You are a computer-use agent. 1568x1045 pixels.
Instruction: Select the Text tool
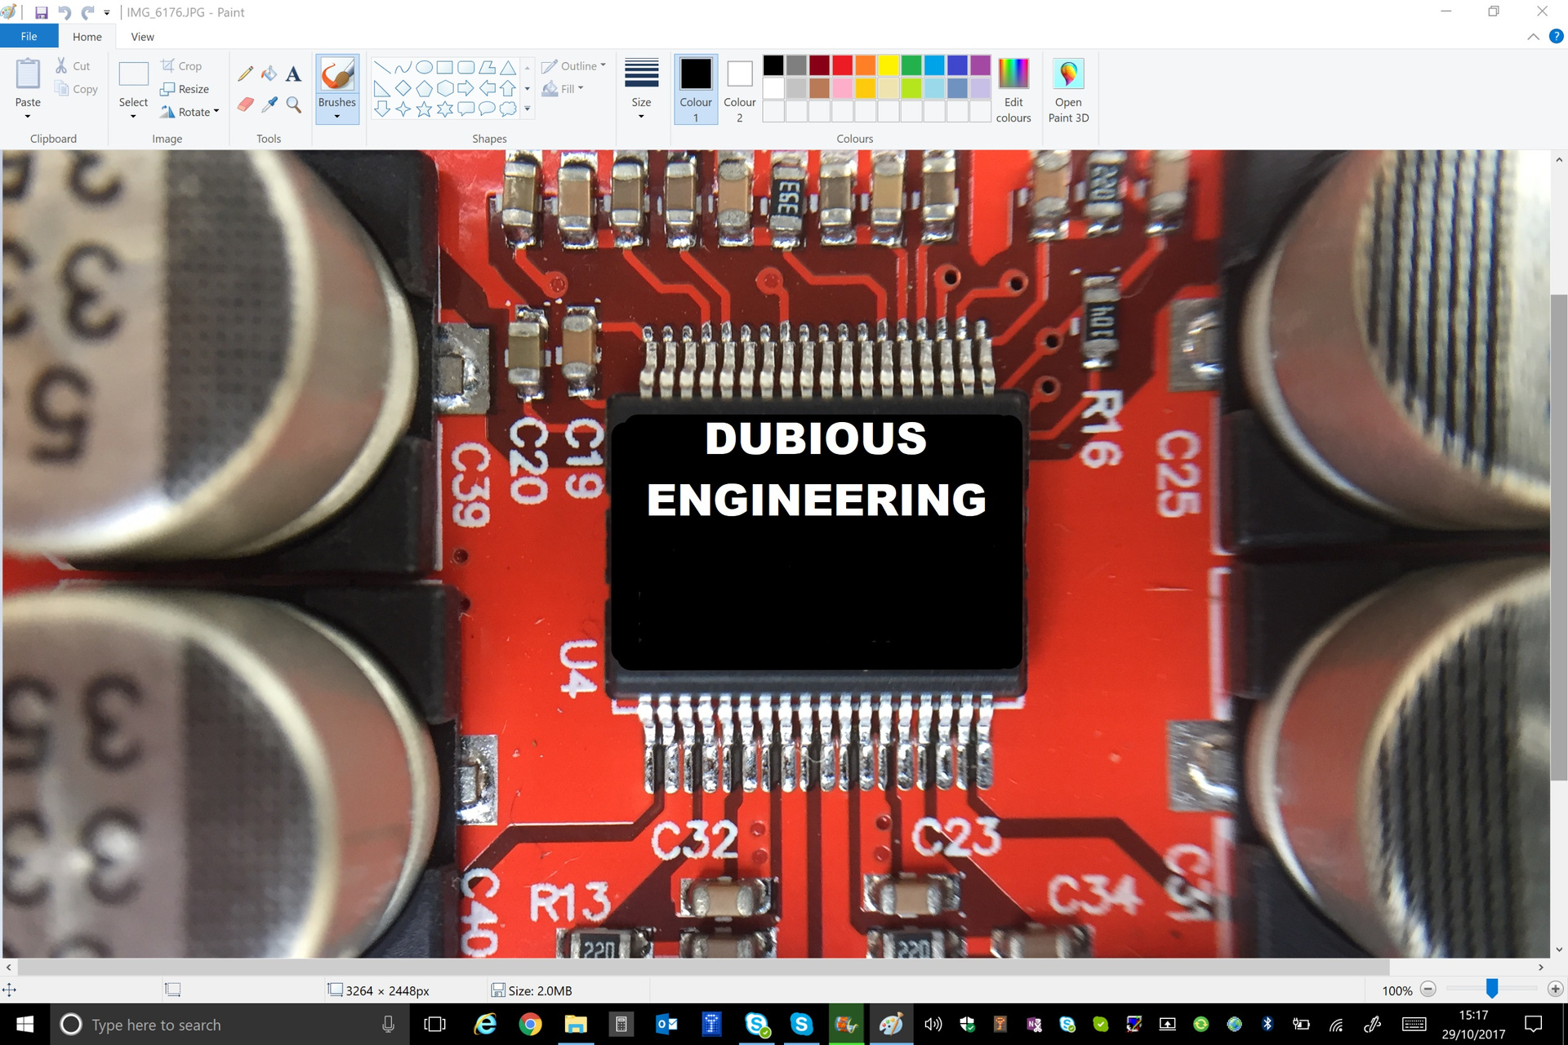293,74
